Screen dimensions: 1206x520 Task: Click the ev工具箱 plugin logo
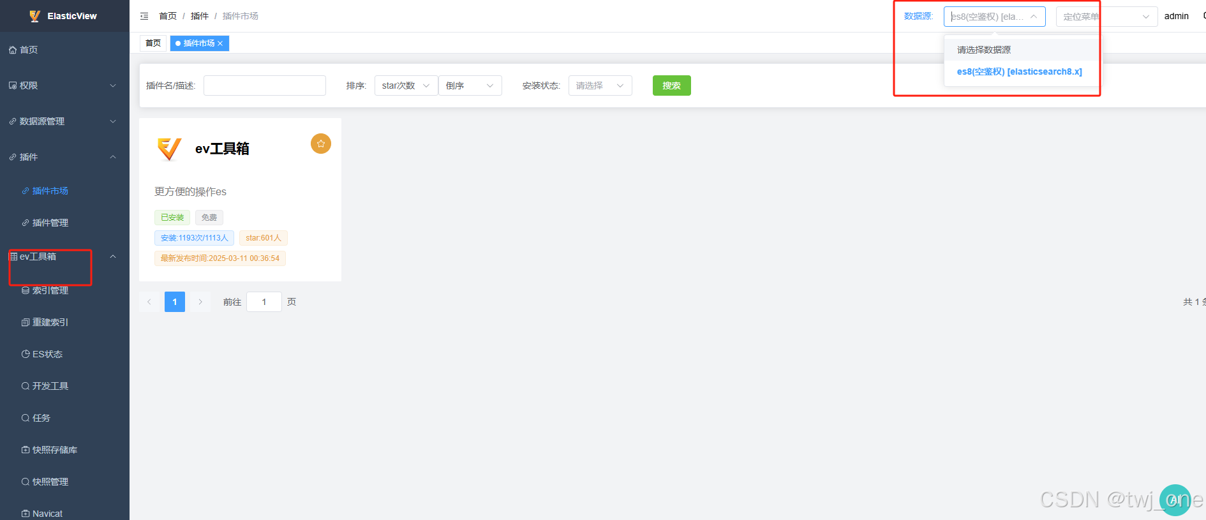169,149
